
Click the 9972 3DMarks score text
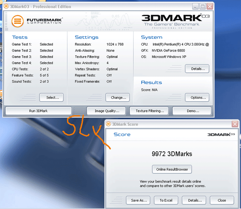tap(172, 154)
